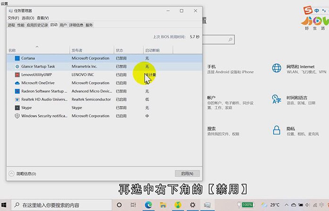329x211 pixels.
Task: Click the Privacy lock icon in Settings
Action: coord(277,130)
